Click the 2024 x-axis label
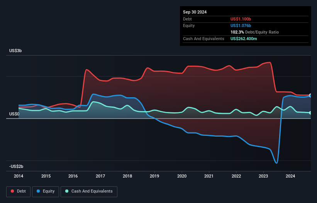This screenshot has height=203, width=317. pos(290,176)
